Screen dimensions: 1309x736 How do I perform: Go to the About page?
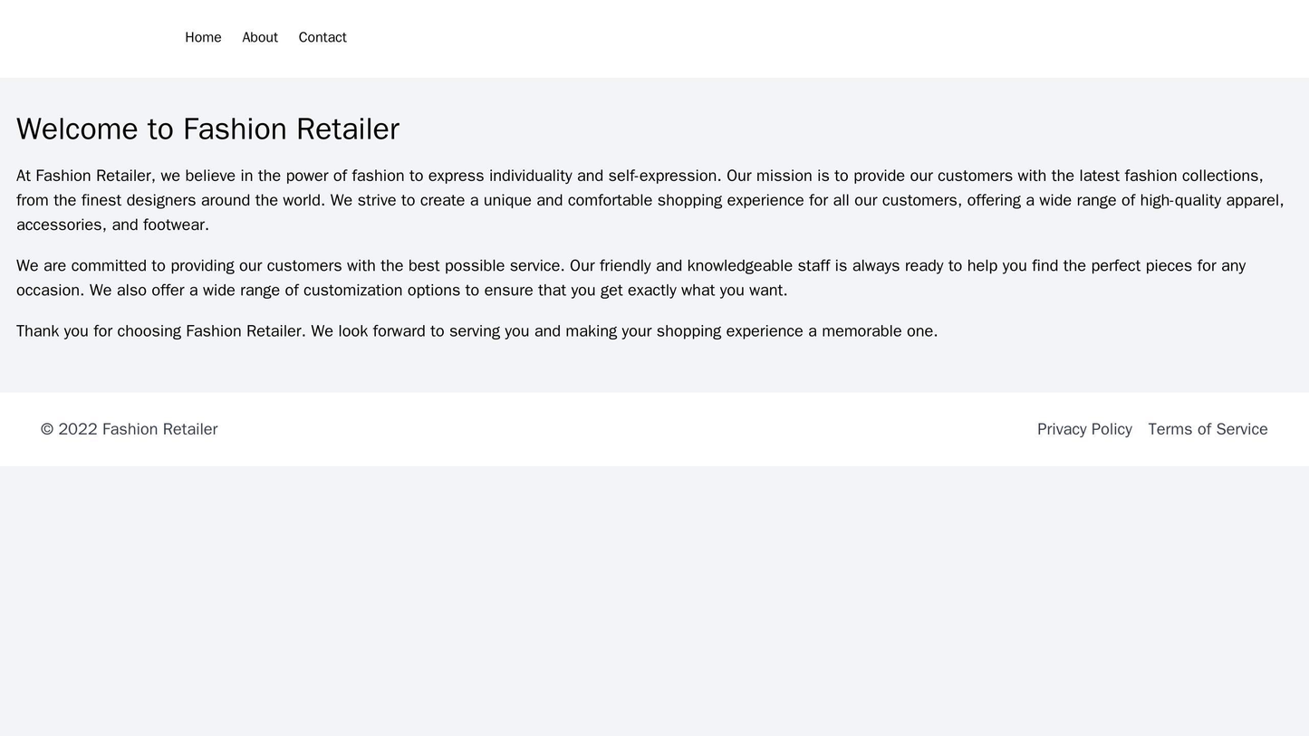tap(260, 37)
